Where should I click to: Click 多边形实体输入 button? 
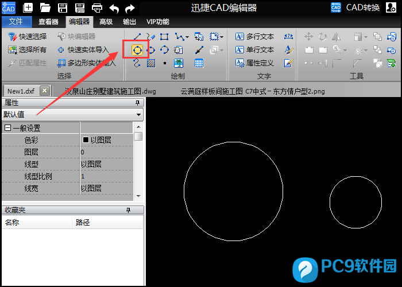(x=86, y=63)
